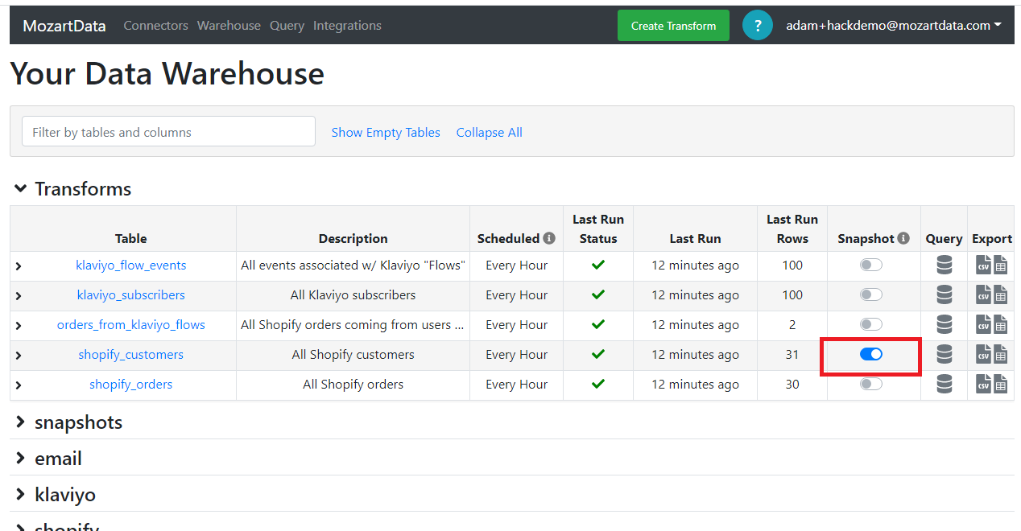Click the filter tables and columns field
This screenshot has width=1021, height=531.
[168, 132]
